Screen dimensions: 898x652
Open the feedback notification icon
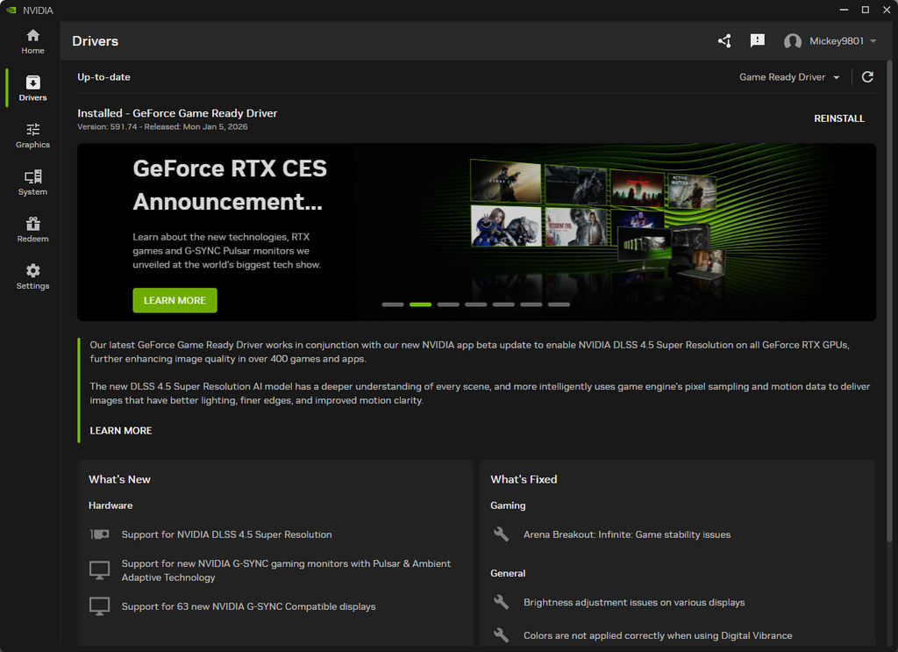pos(758,41)
